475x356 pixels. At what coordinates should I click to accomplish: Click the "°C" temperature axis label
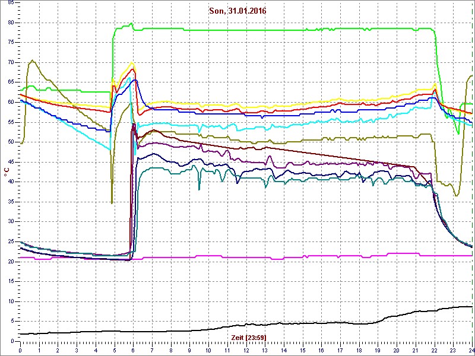click(7, 172)
